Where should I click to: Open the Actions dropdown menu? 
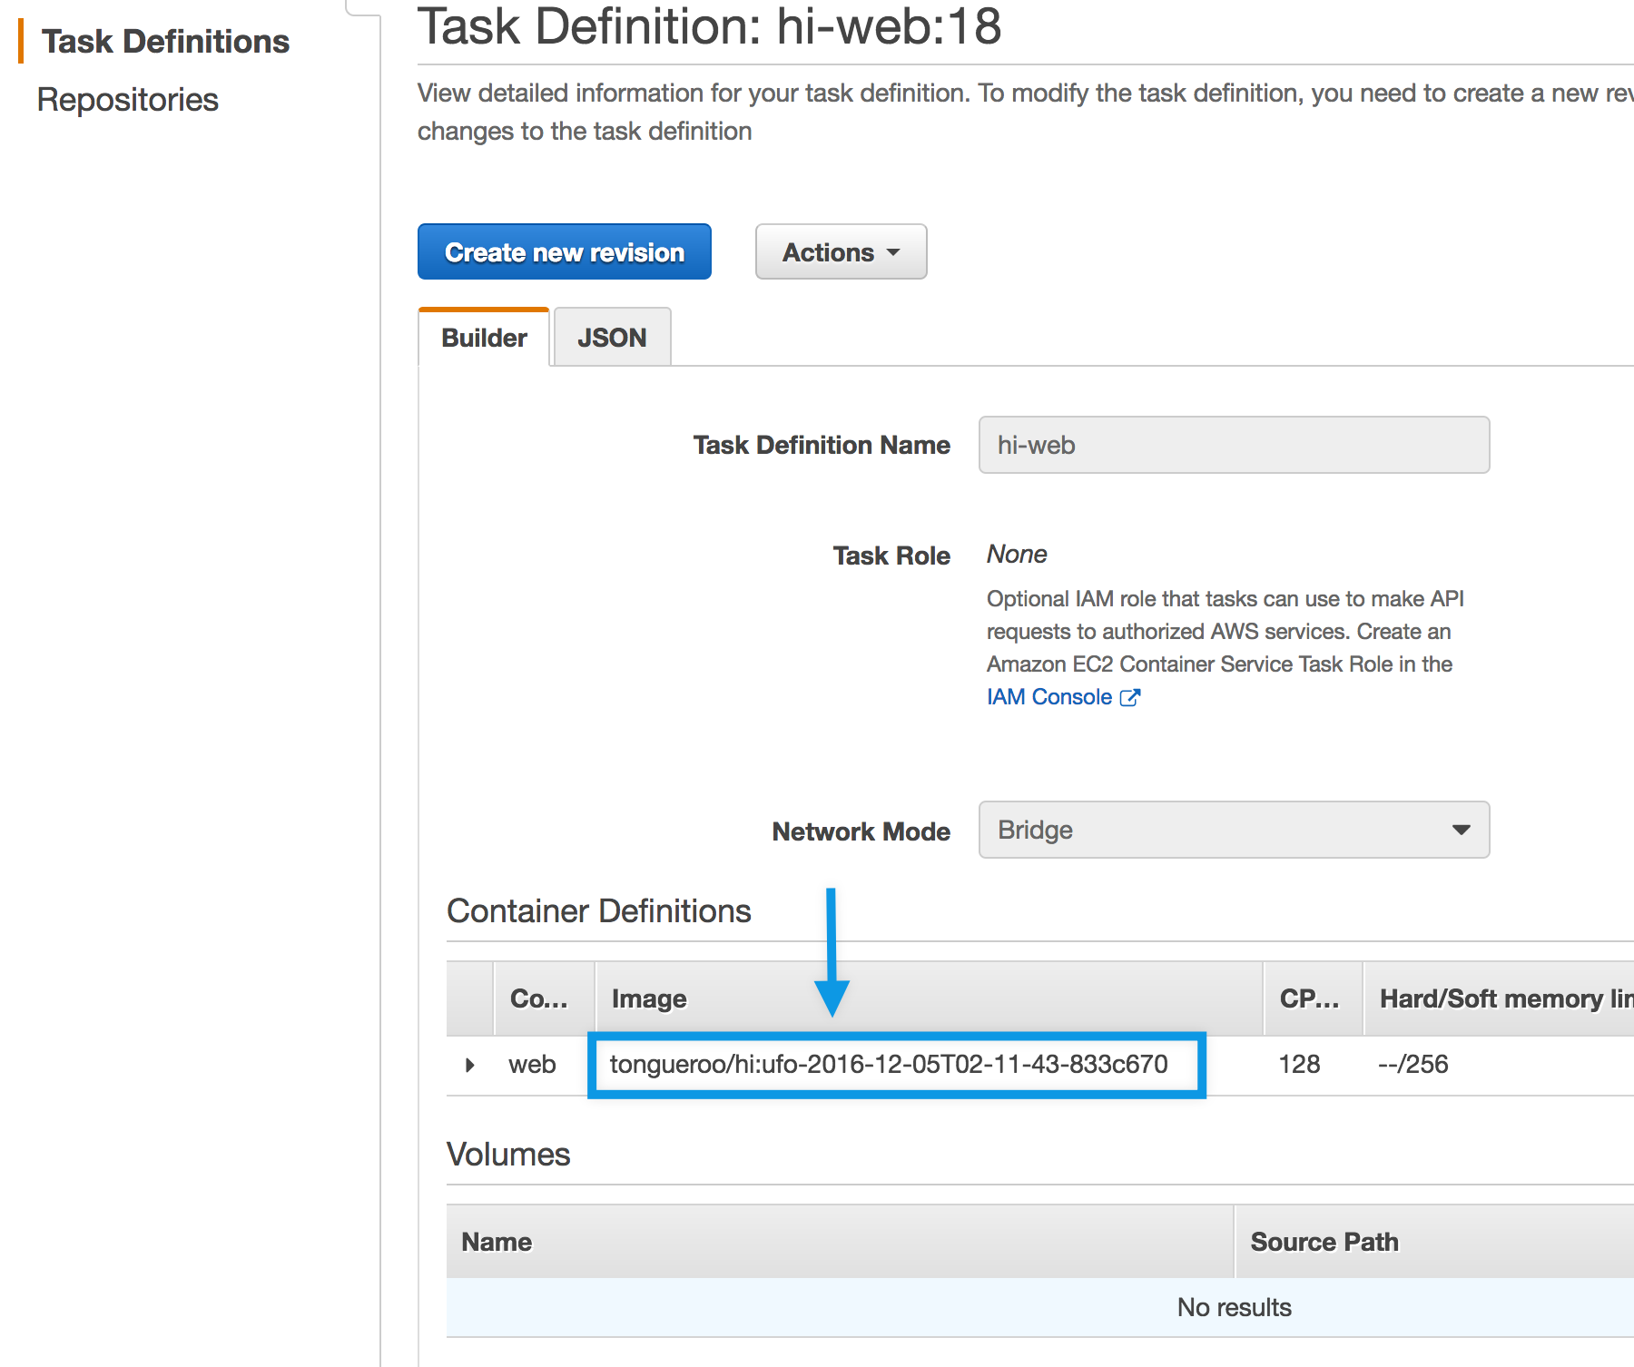(841, 251)
